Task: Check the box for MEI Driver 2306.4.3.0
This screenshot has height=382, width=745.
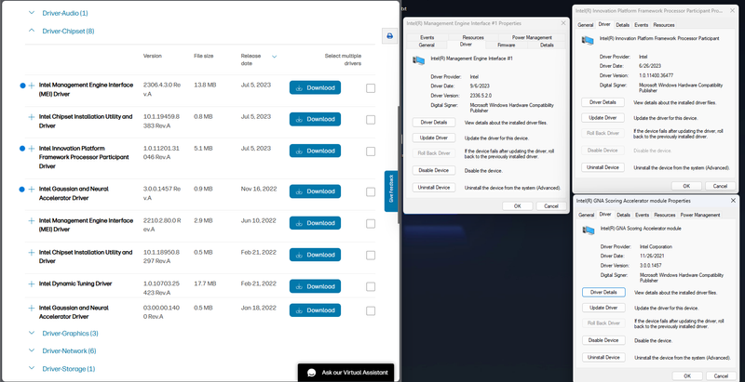Action: (x=371, y=88)
